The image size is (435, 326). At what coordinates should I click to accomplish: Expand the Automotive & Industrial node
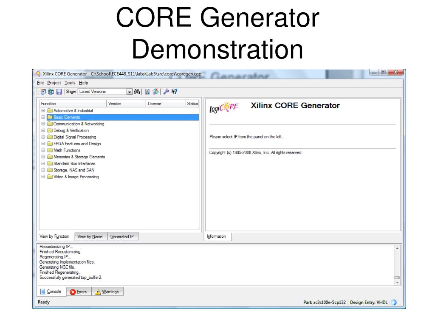click(x=43, y=110)
